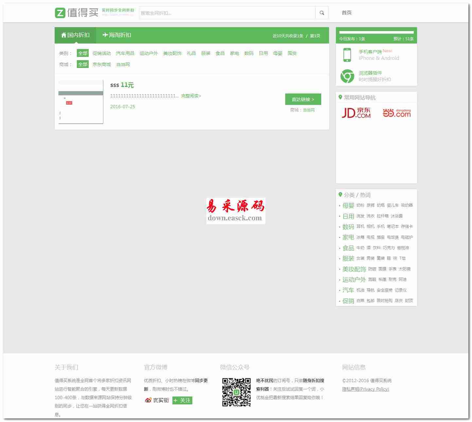Choose 美妆配饰 in the 类别 filter row

click(x=172, y=53)
